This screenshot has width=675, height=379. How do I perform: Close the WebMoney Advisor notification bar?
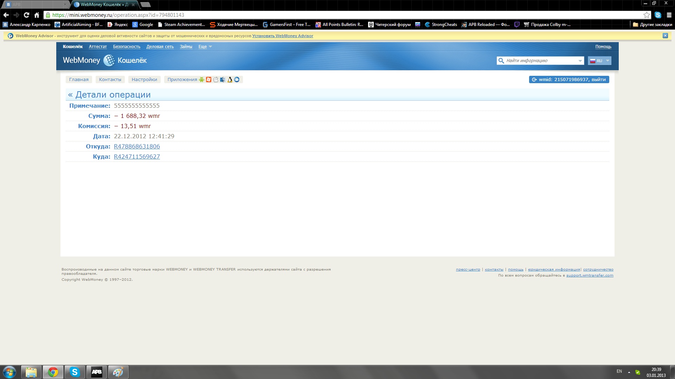[665, 36]
